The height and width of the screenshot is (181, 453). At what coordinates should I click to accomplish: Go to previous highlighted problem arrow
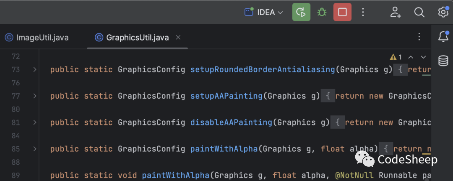(411, 57)
